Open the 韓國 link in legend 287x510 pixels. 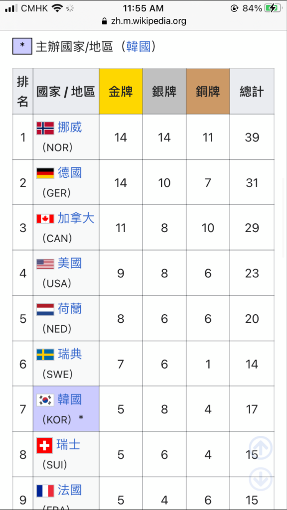tap(139, 46)
